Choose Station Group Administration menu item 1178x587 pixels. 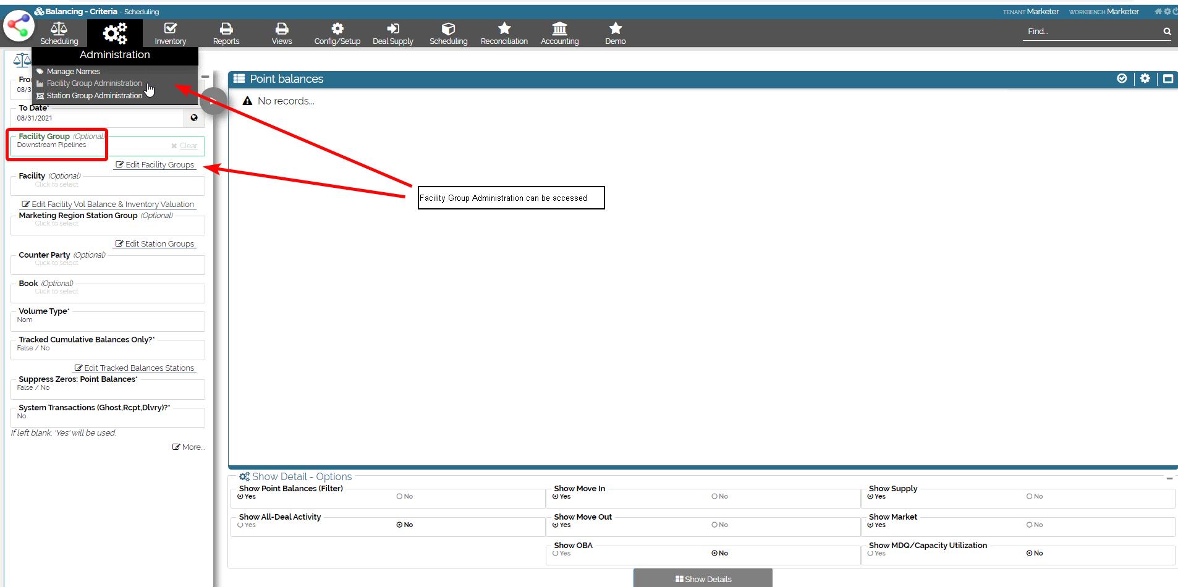coord(94,96)
